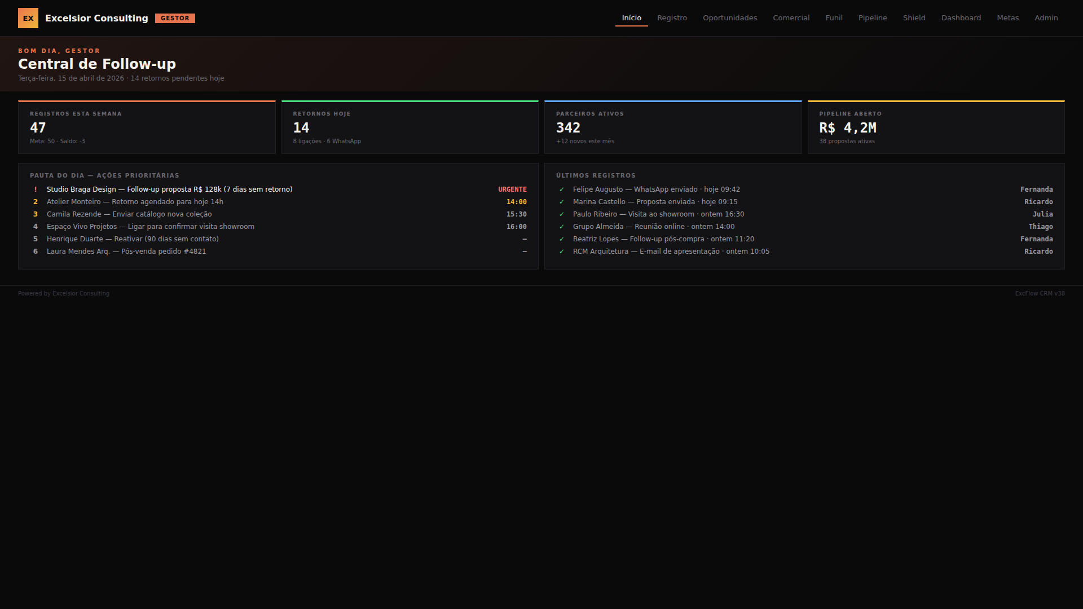Click checkmark beside Marina Castello entry

561,202
